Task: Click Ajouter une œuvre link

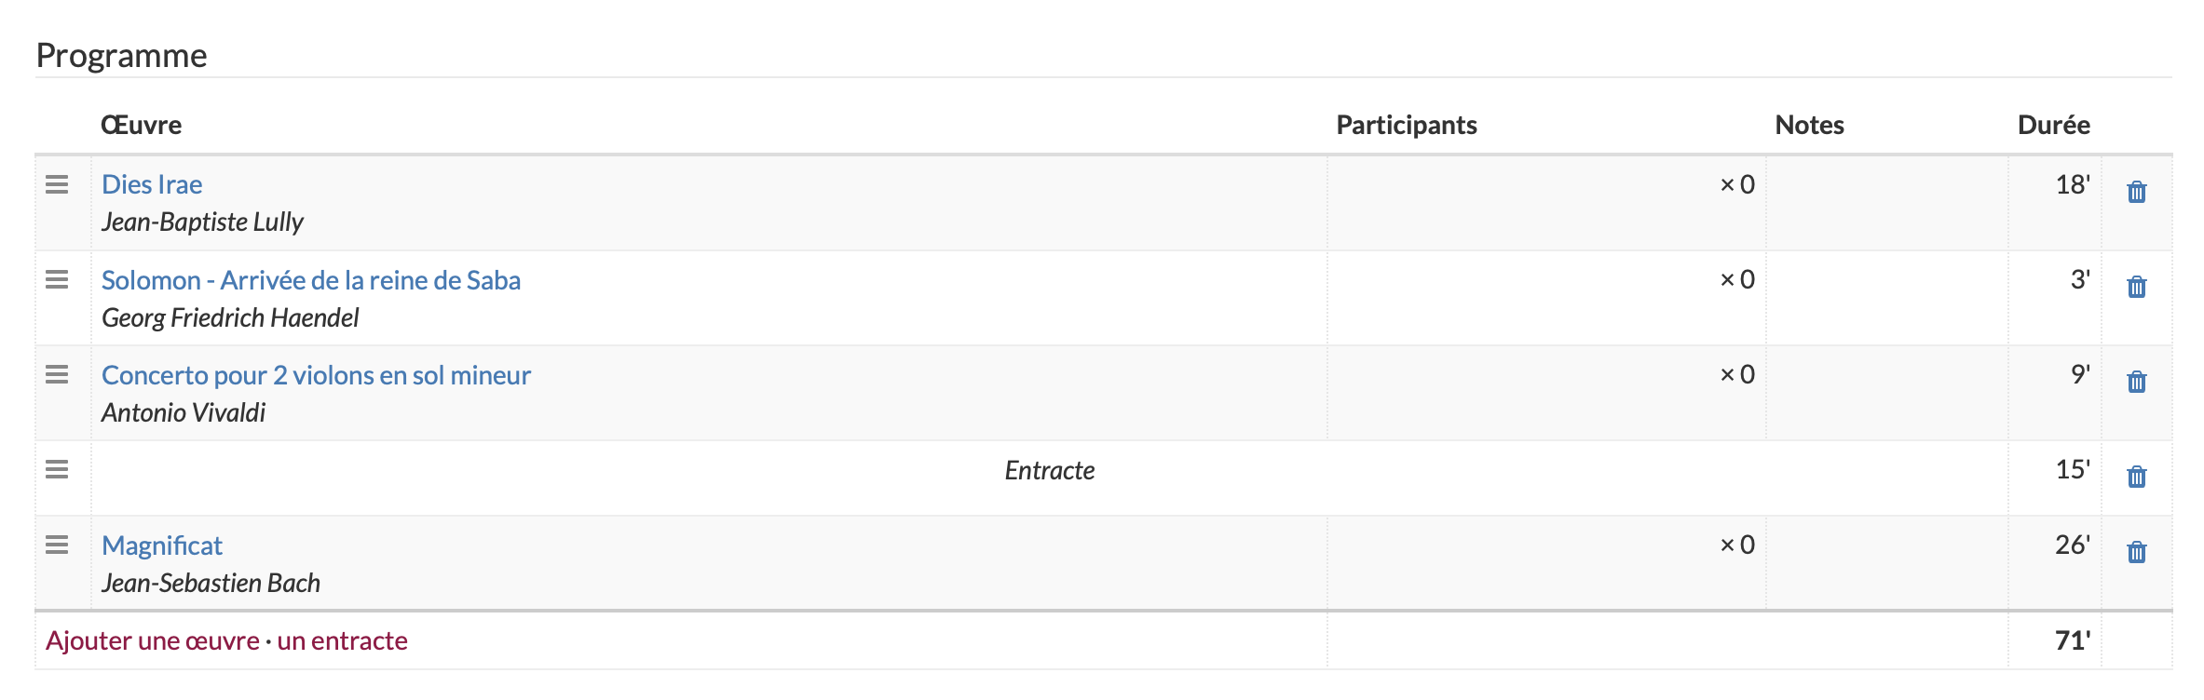Action: point(153,640)
